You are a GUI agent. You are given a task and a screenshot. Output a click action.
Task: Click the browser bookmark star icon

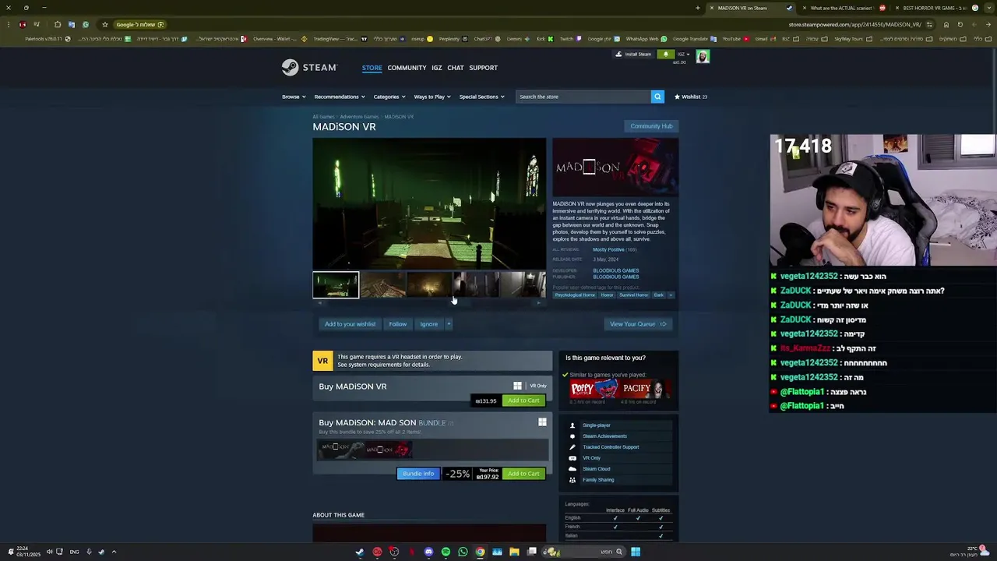point(105,24)
